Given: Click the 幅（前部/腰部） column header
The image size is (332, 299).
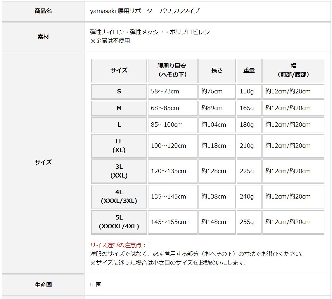Looking at the screenshot, I should [293, 70].
